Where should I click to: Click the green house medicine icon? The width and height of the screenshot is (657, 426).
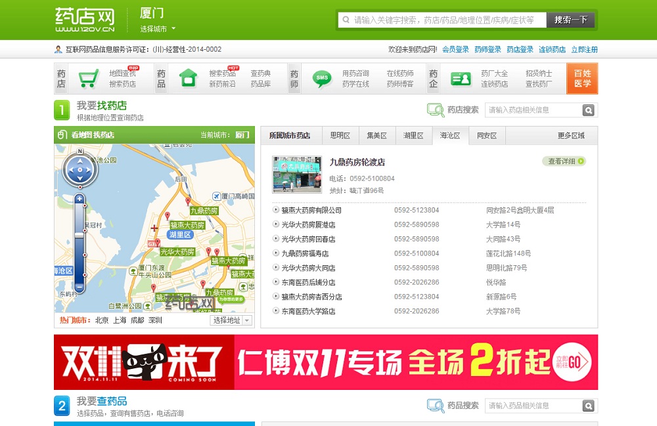189,79
